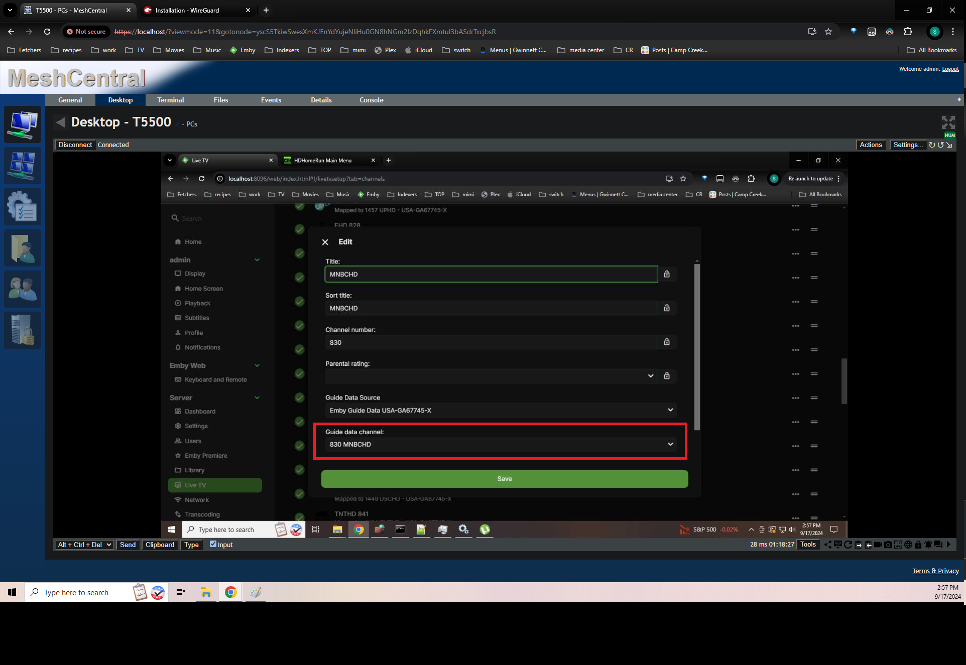The image size is (966, 665).
Task: Click the Edit dialog vertical scrollbar
Action: pyautogui.click(x=697, y=346)
